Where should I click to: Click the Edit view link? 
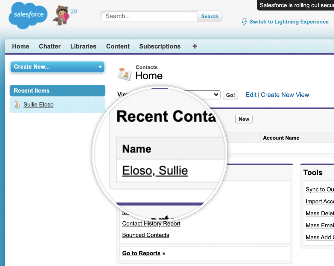[x=251, y=95]
